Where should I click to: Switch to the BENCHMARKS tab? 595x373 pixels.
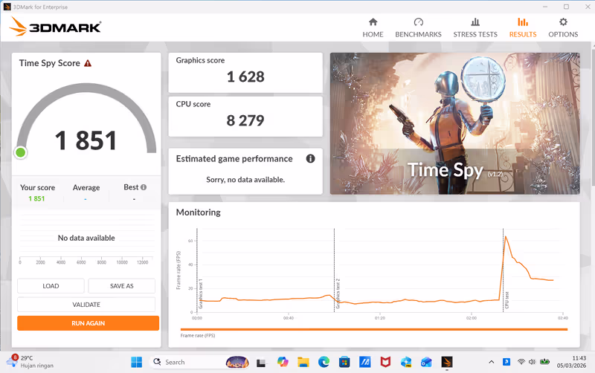(x=418, y=27)
